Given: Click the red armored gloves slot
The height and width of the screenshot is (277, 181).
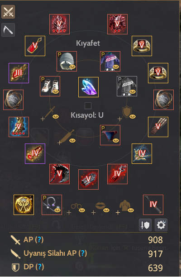Looking at the screenshot, I should coord(89,180).
